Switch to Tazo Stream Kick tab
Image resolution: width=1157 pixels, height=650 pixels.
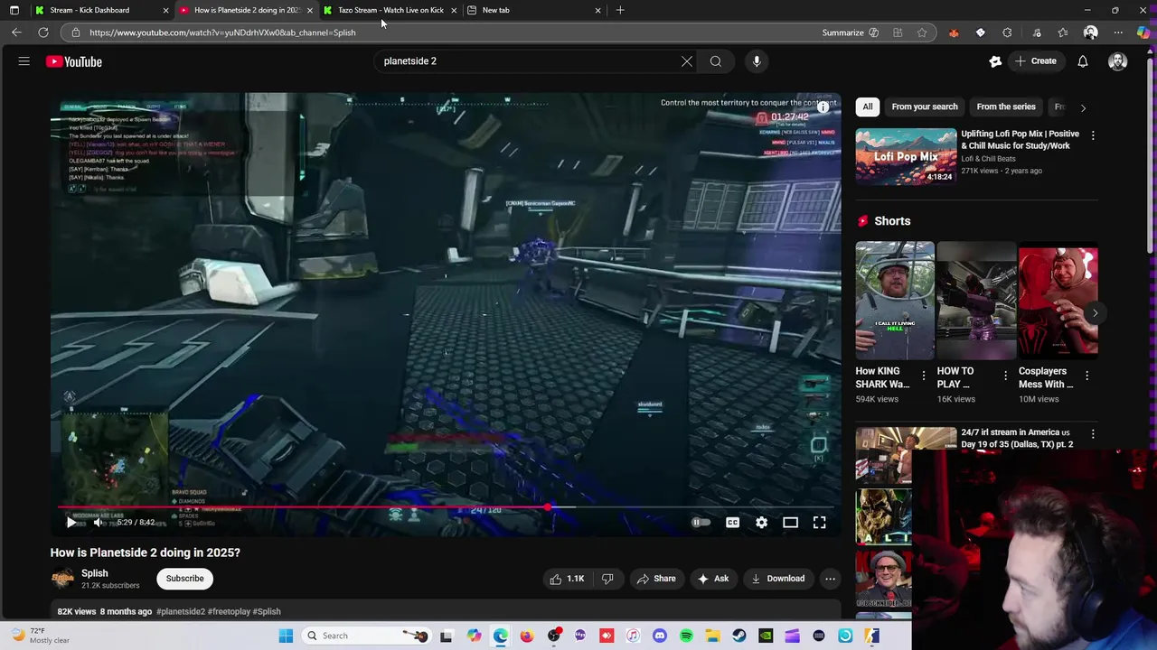click(x=390, y=10)
